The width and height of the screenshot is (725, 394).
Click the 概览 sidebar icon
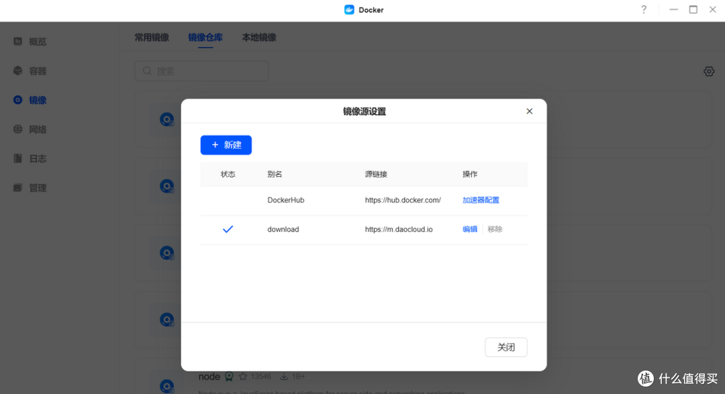17,42
